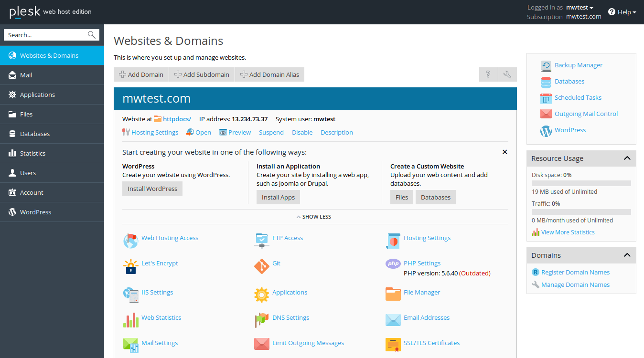Click the DNS Settings icon
This screenshot has height=358, width=644.
(261, 320)
